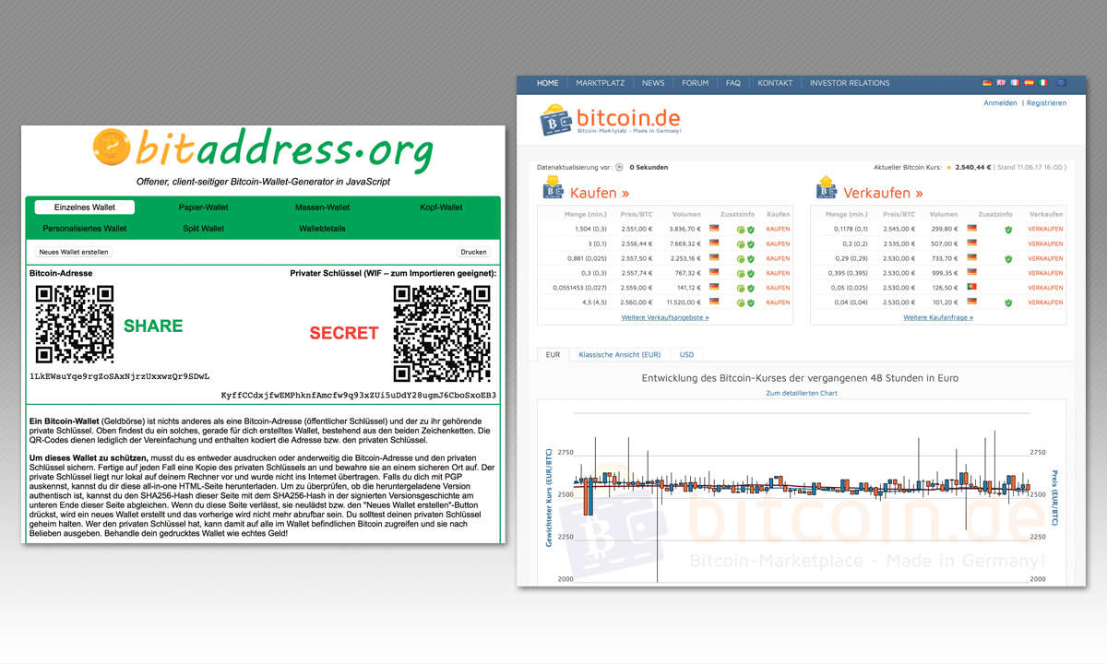
Task: Click the wallet icon next to Verkaufen heading
Action: pyautogui.click(x=826, y=188)
